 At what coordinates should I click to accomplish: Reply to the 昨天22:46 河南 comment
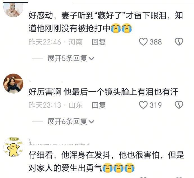99,42
